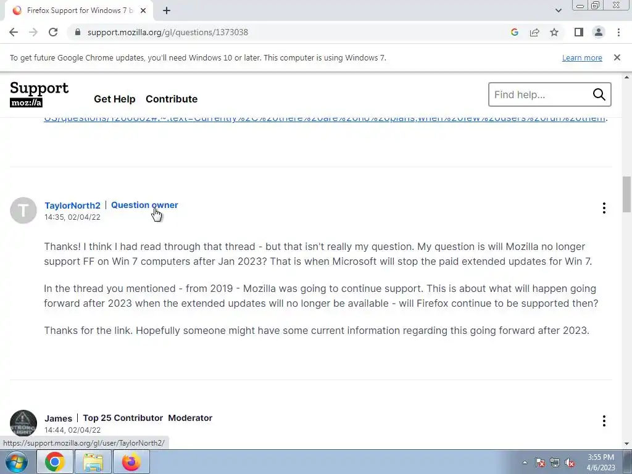Screen dimensions: 632x474
Task: Click network tray icon
Action: pos(555,462)
